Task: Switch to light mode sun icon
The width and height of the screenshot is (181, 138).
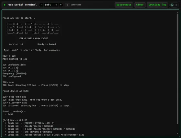Action: tap(176, 5)
